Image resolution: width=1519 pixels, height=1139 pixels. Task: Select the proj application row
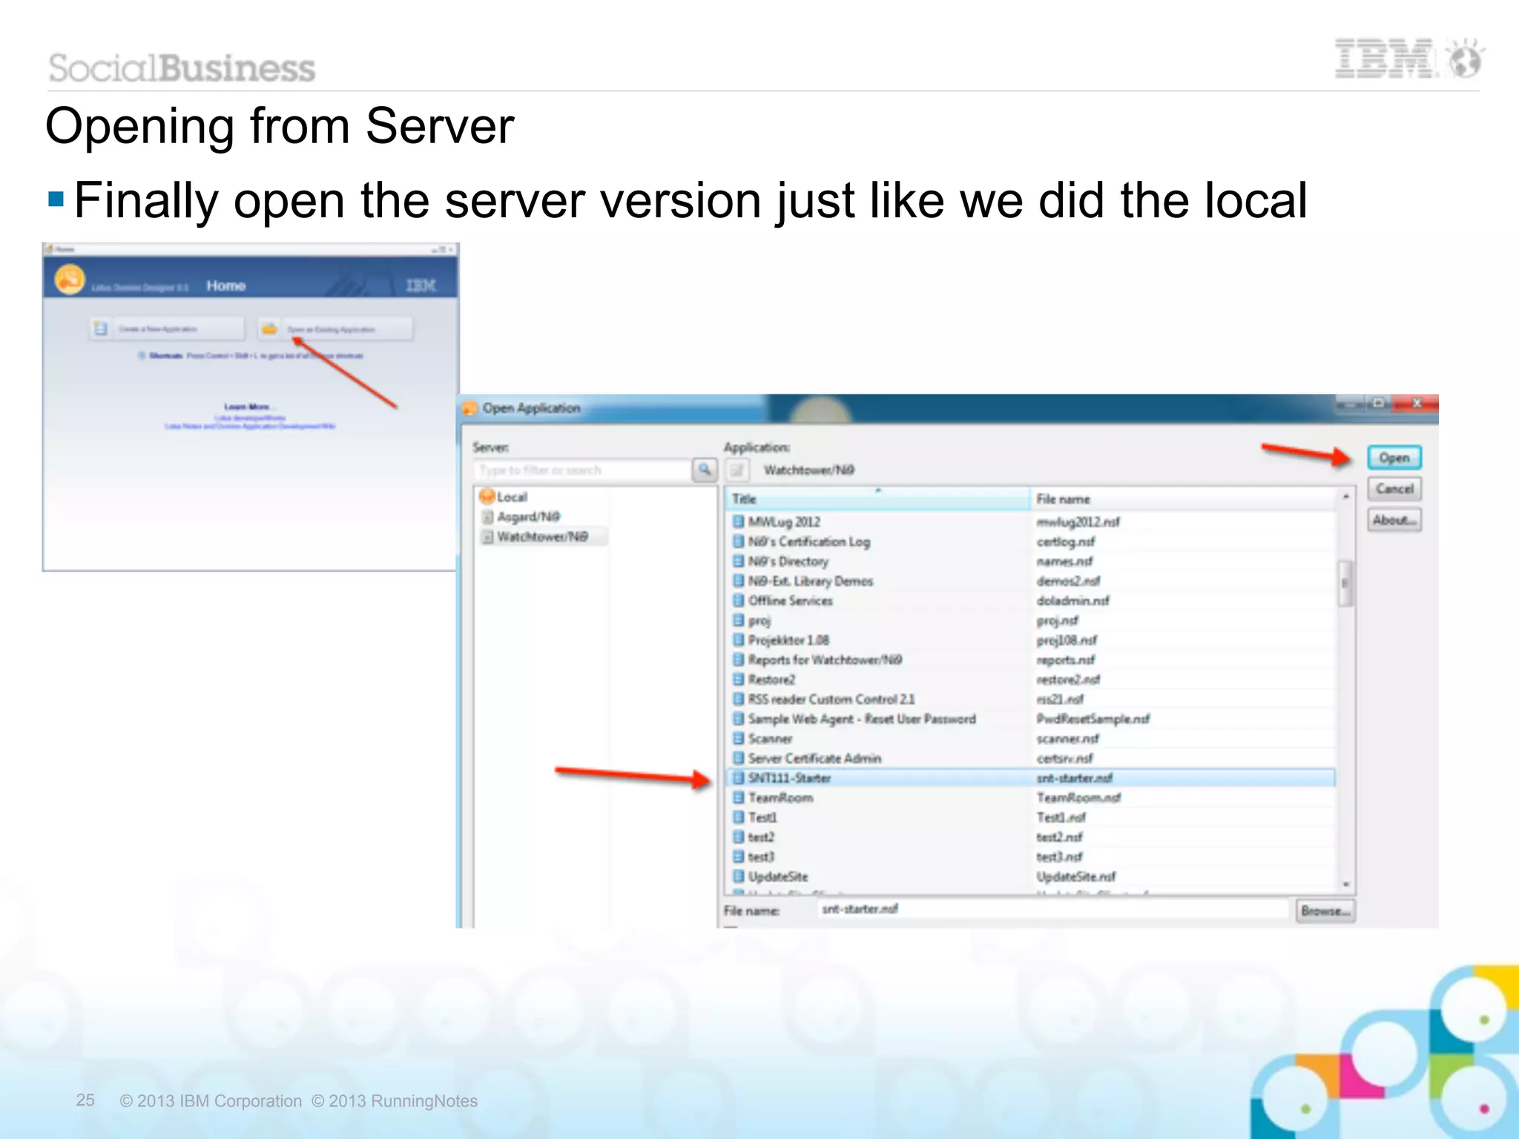[x=1031, y=621]
